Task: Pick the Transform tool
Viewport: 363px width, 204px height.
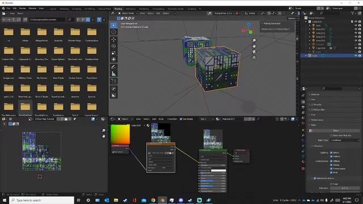Action: (113, 59)
